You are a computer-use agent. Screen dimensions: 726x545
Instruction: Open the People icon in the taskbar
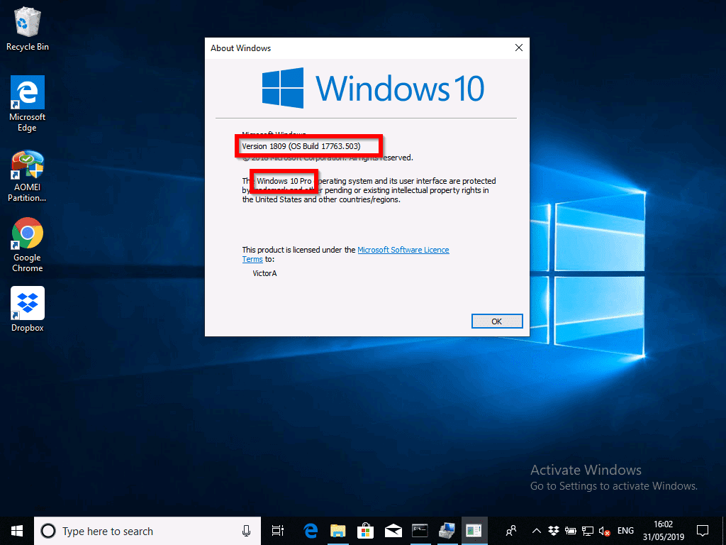[511, 531]
